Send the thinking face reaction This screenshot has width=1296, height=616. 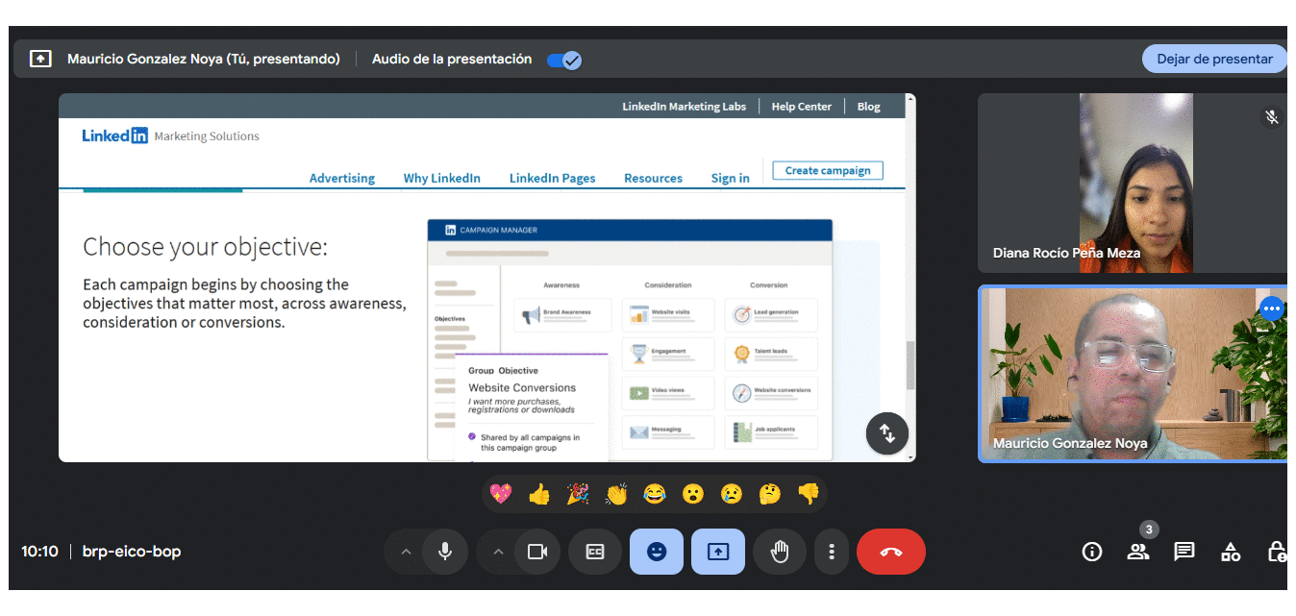tap(770, 494)
